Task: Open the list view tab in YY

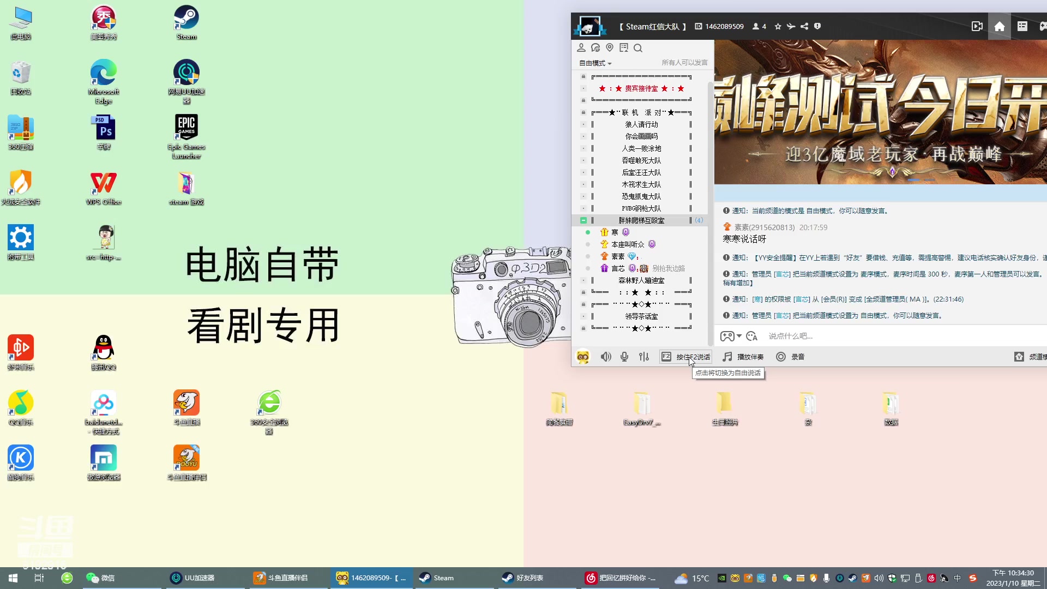Action: pyautogui.click(x=1022, y=26)
